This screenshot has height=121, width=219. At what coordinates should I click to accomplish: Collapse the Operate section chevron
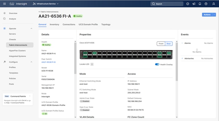click(x=31, y=28)
